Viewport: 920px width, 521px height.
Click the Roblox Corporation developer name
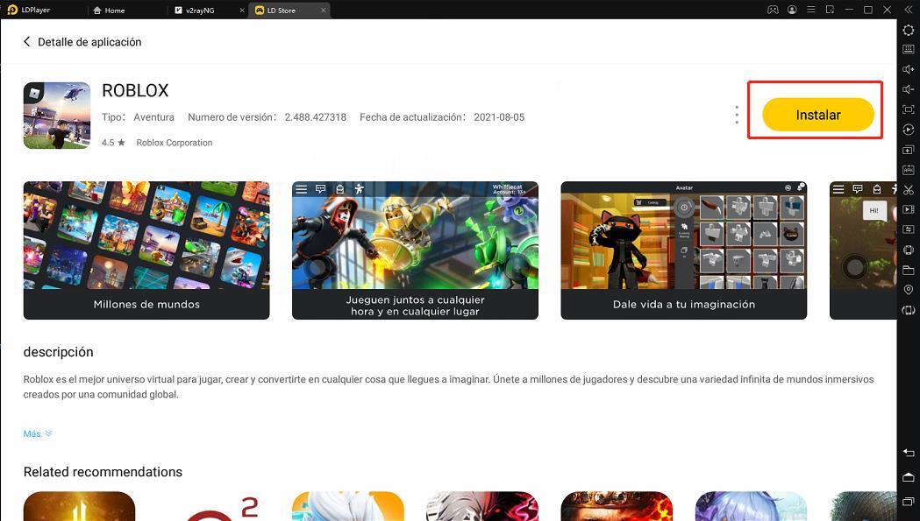pyautogui.click(x=175, y=143)
